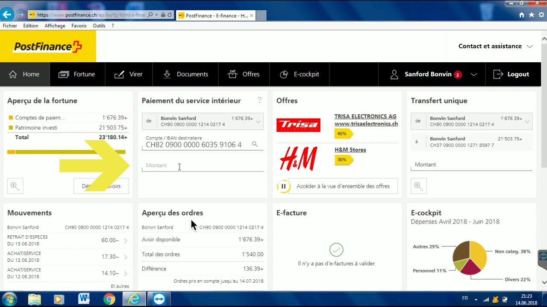Open the Aperçu de la fortune magnifier

[15, 186]
